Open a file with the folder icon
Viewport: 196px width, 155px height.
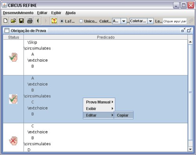pyautogui.click(x=13, y=21)
